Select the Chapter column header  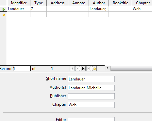coord(142,3)
